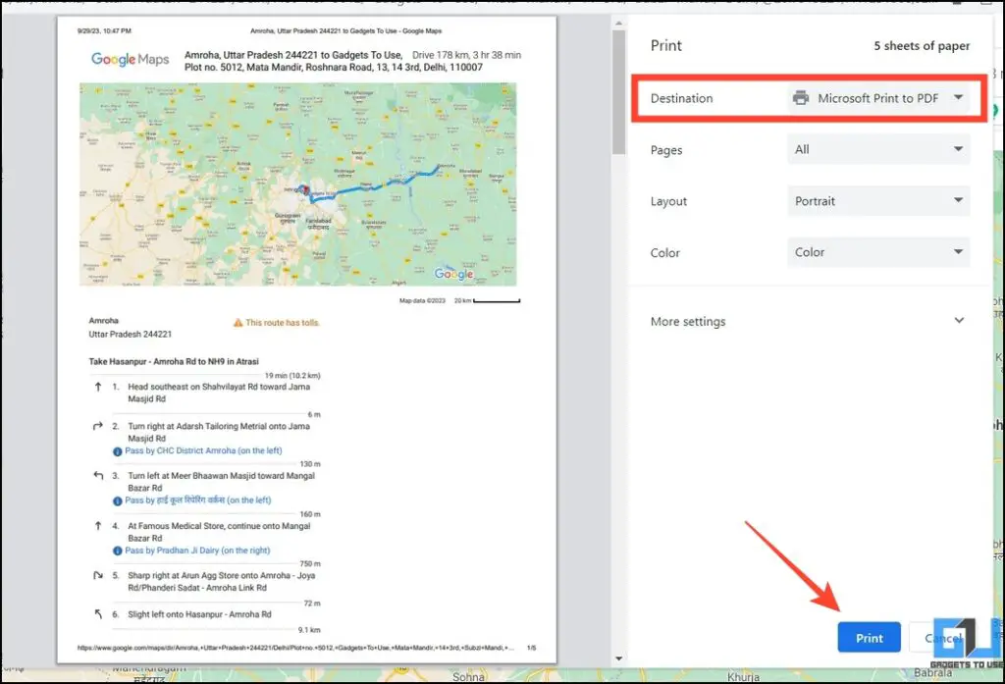Open the Layout dropdown showing Portrait

pos(876,200)
